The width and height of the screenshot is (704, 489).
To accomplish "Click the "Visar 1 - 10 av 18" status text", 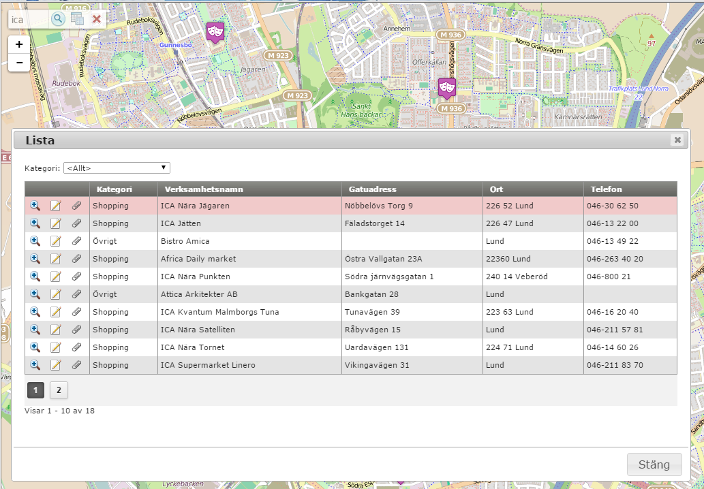I will pos(60,411).
